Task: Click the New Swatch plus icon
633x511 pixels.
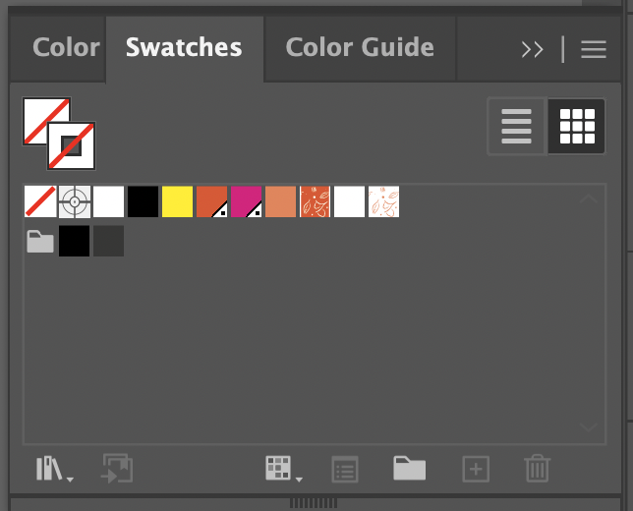Action: click(476, 469)
